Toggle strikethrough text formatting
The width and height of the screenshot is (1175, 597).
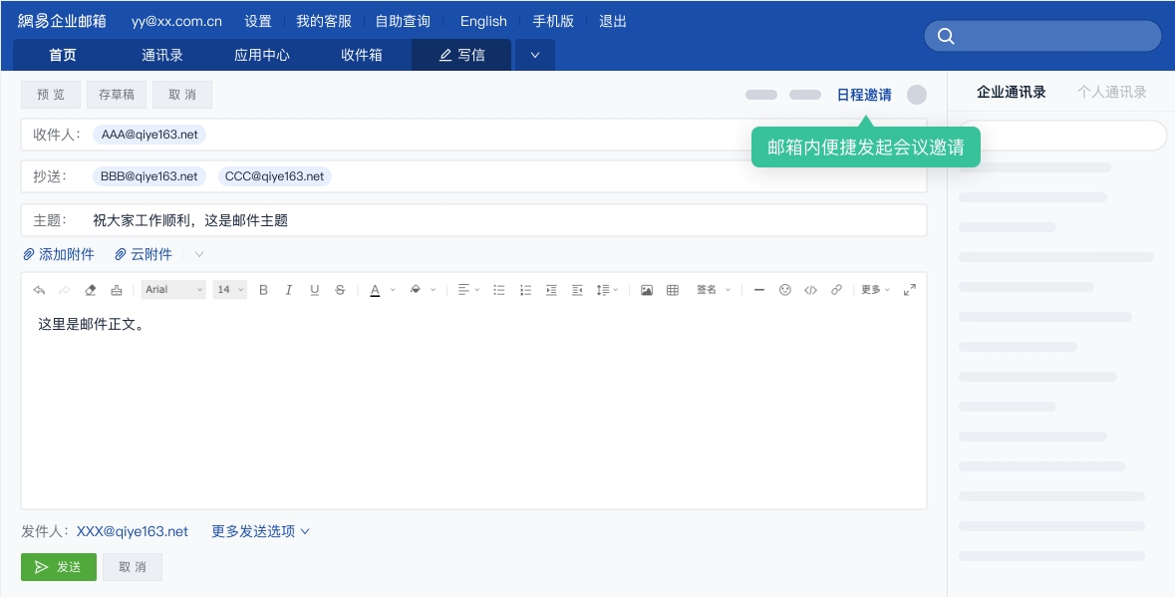(x=340, y=290)
